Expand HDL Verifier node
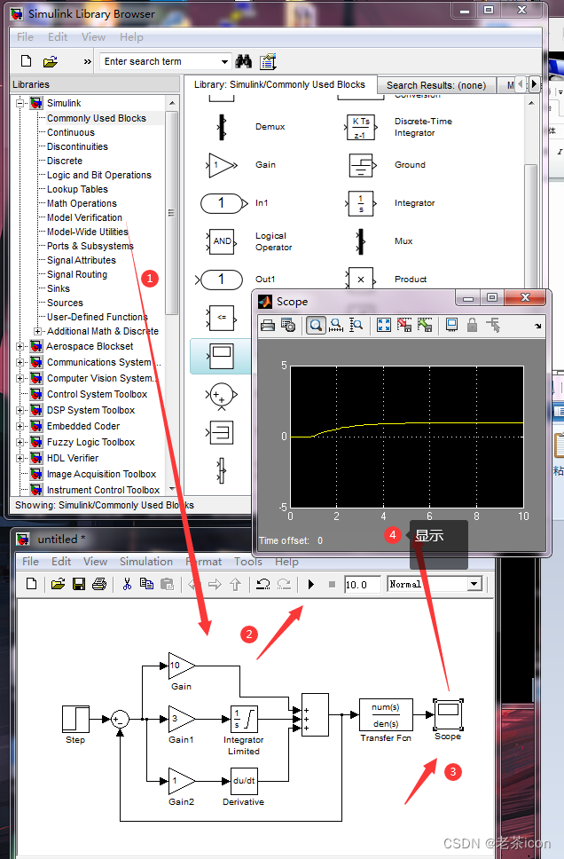564x859 pixels. pyautogui.click(x=20, y=458)
